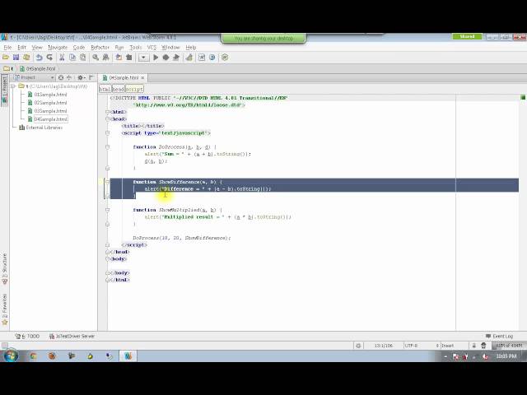This screenshot has height=395, width=527.
Task: Collapse the DoProcess function fold marker
Action: [108, 146]
